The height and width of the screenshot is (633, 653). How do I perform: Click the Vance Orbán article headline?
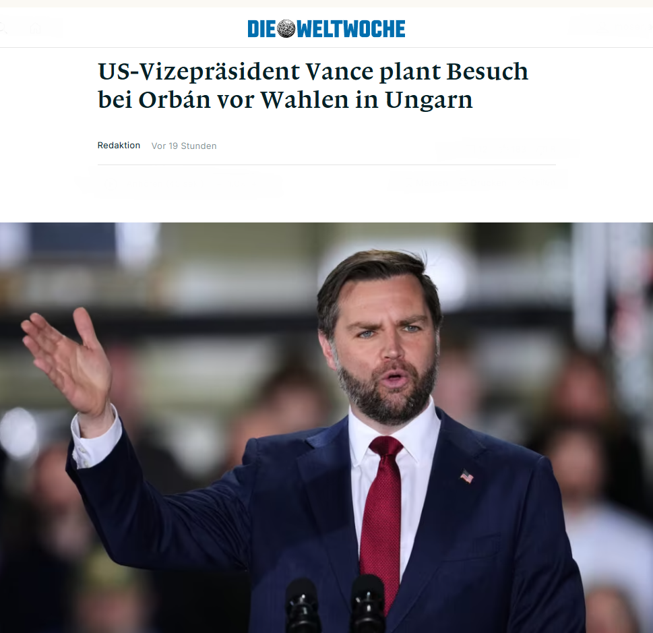click(x=313, y=86)
